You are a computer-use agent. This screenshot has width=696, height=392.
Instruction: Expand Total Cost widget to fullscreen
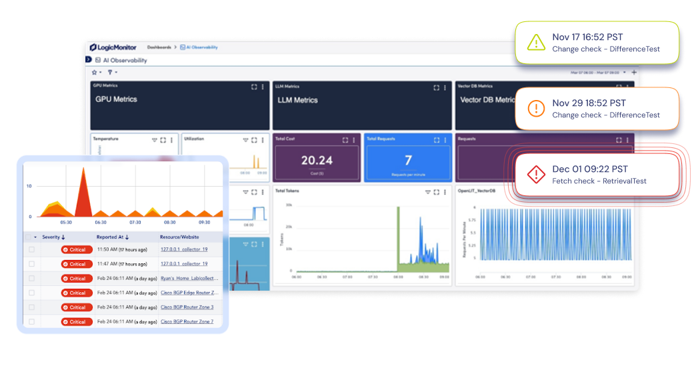[x=345, y=140]
